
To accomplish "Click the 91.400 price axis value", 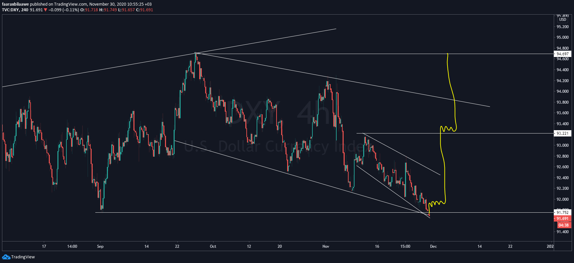I will tap(562, 232).
